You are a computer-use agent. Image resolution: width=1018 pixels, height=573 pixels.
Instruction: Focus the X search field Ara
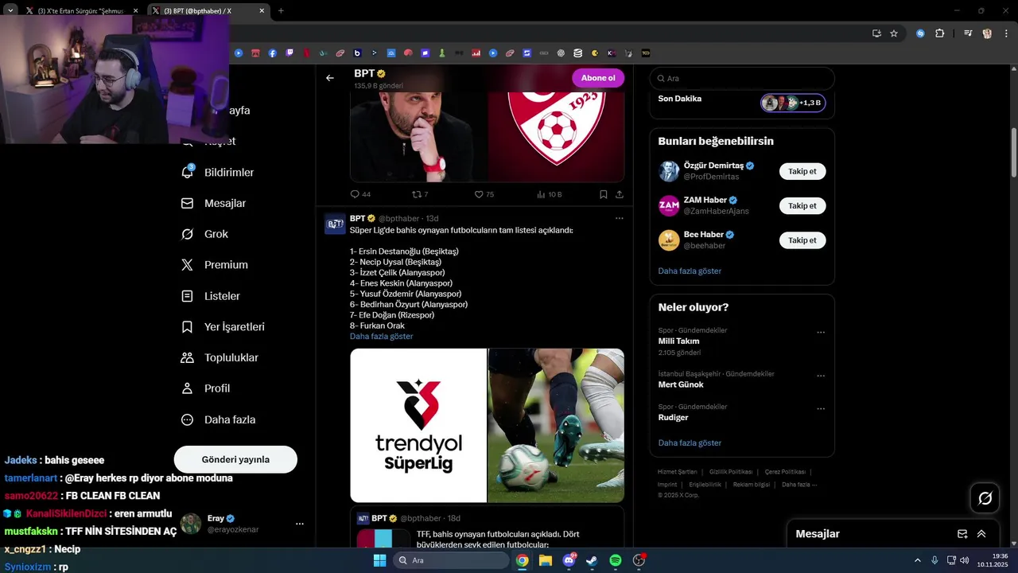[742, 79]
